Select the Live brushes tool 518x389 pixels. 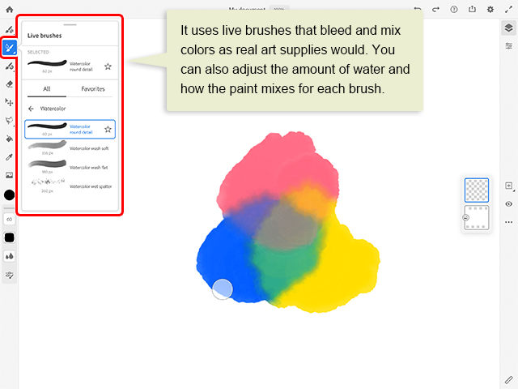(9, 49)
